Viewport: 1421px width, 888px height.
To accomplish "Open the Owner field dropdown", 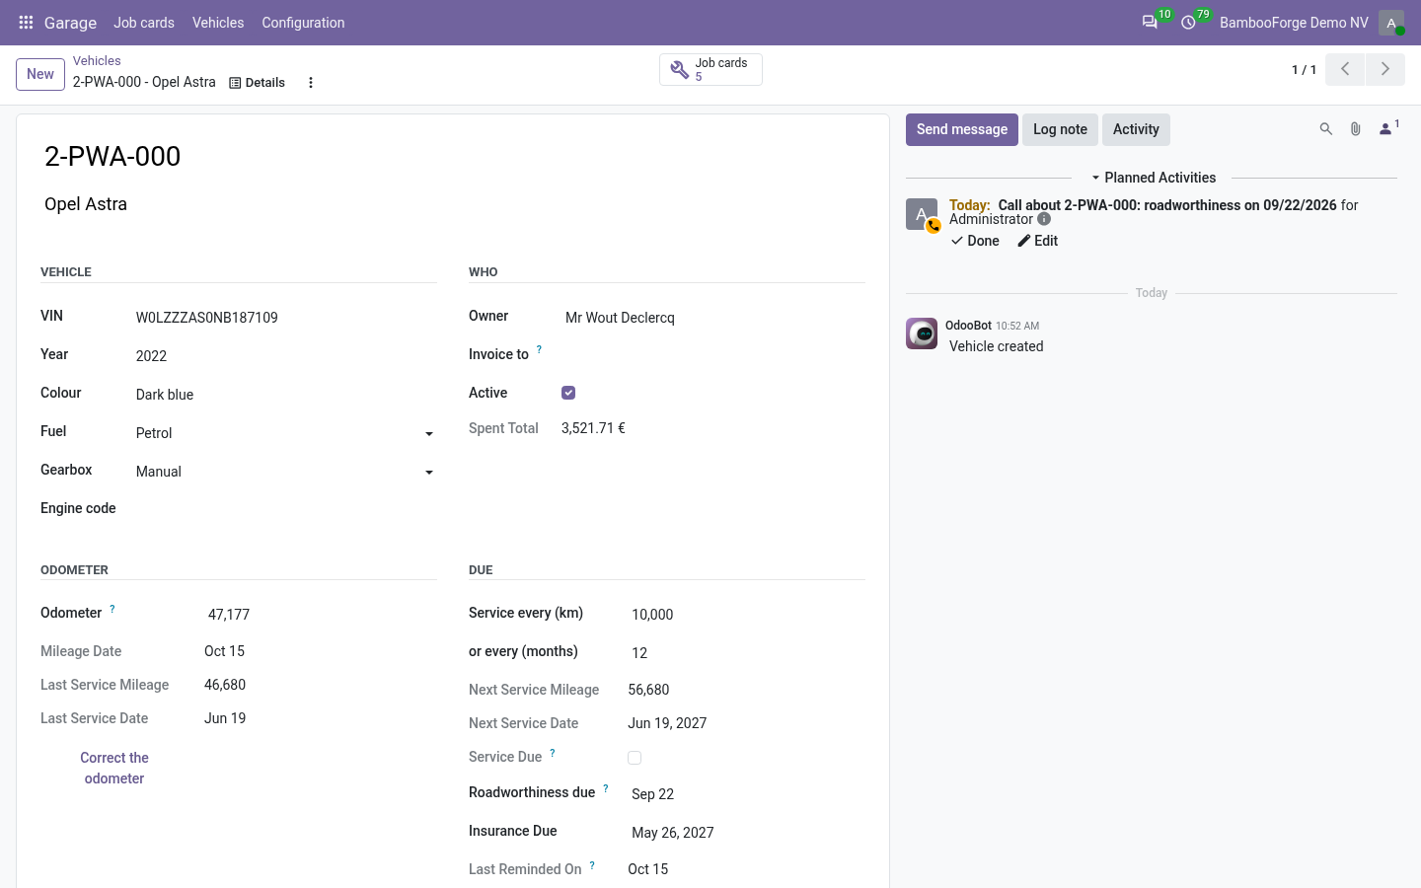I will point(713,318).
